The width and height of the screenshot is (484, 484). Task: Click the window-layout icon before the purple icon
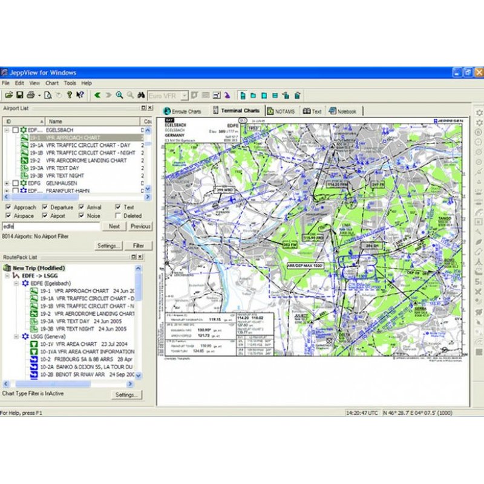click(217, 96)
